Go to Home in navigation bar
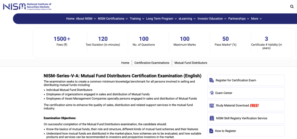Image resolution: width=297 pixels, height=139 pixels. [70, 19]
